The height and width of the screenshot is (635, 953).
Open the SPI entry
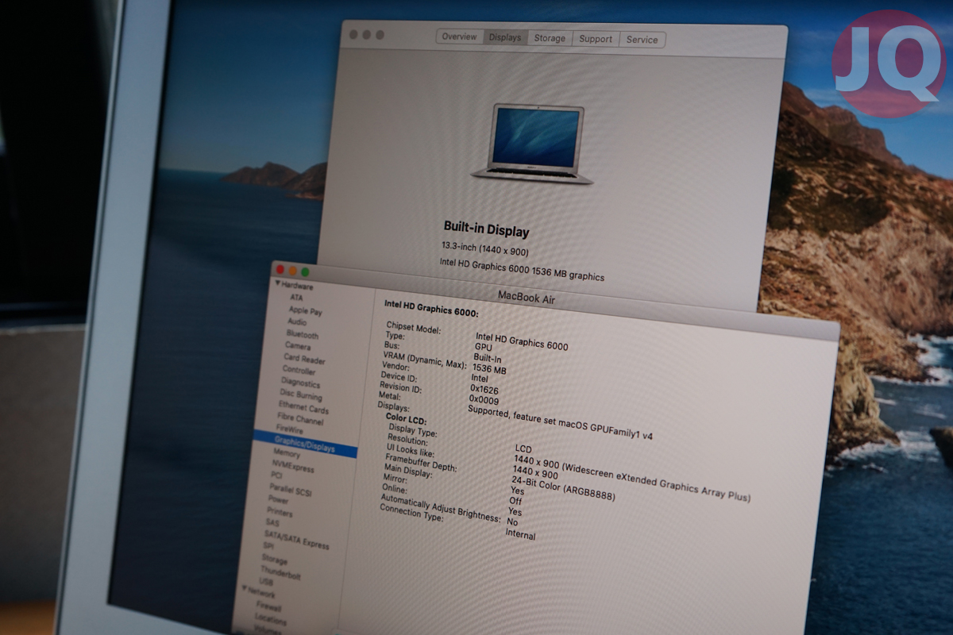(268, 547)
